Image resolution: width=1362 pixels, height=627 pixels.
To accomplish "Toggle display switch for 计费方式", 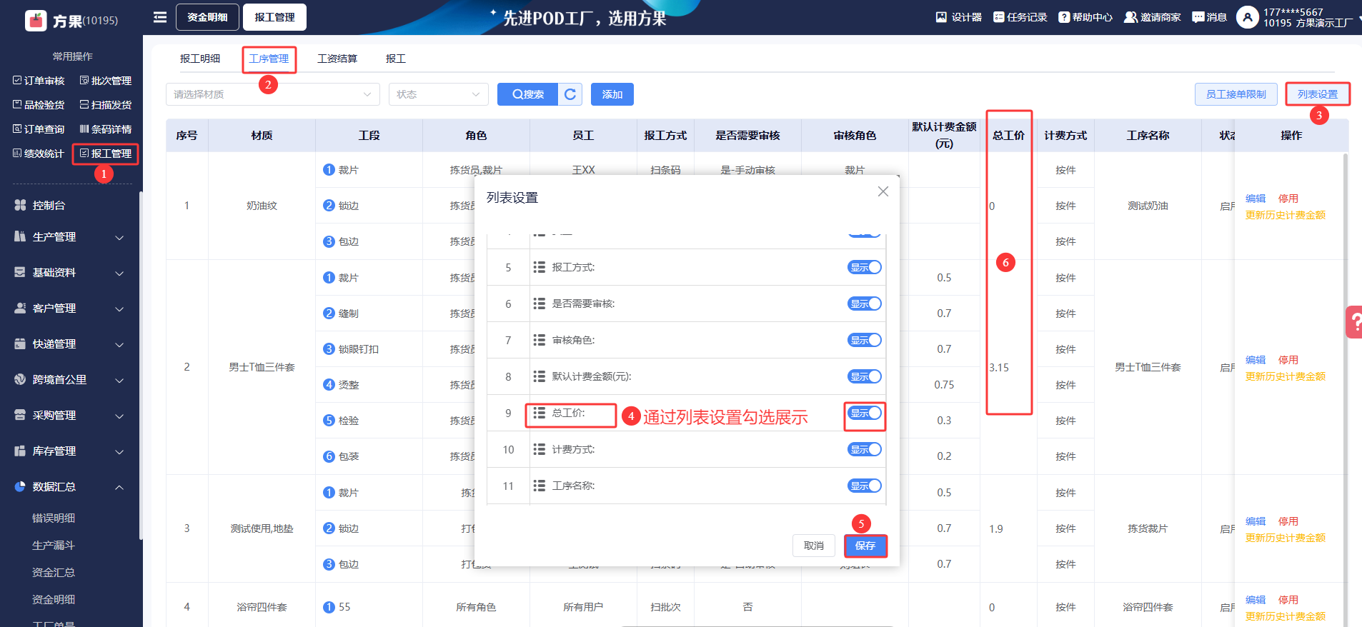I will click(865, 449).
